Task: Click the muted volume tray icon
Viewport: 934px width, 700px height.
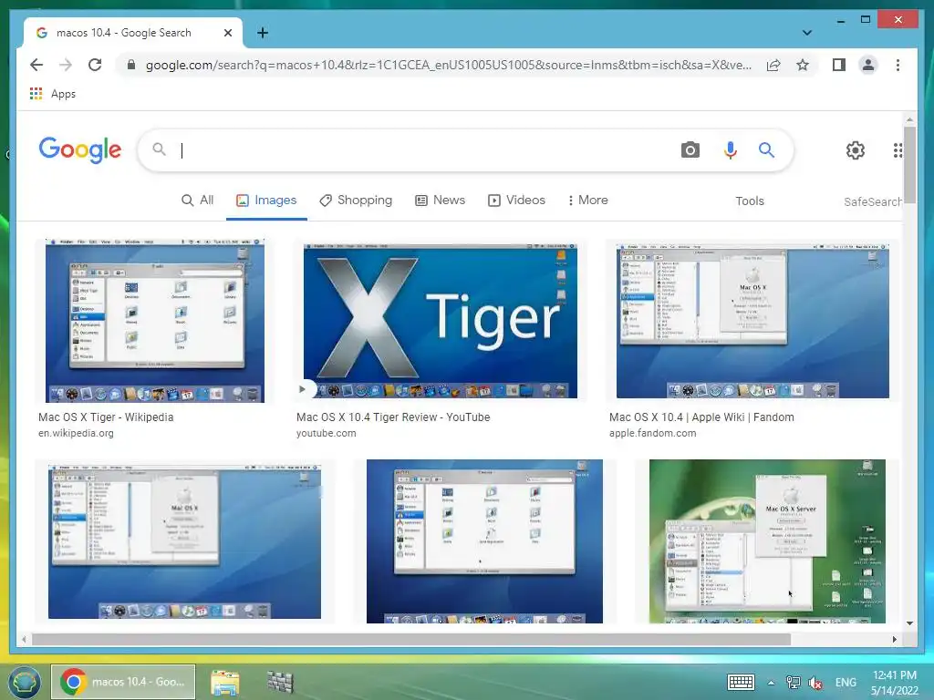Action: (815, 683)
